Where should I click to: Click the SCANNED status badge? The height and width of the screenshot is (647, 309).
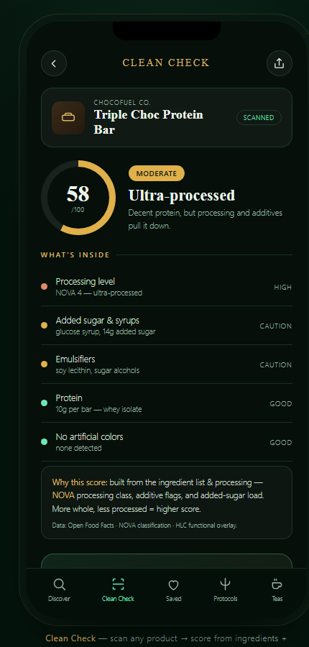click(259, 118)
